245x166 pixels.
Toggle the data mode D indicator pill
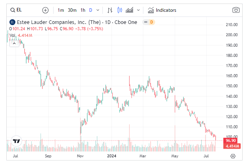point(148,22)
